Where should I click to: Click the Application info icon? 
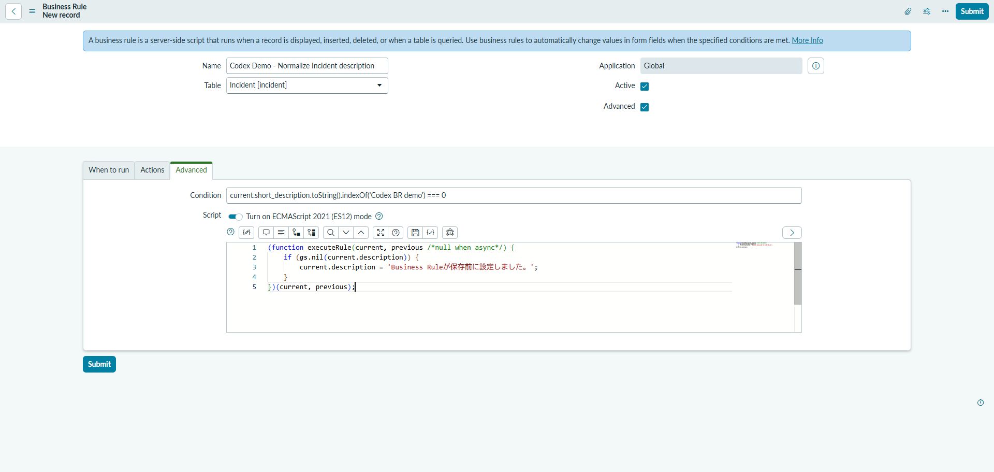(816, 66)
